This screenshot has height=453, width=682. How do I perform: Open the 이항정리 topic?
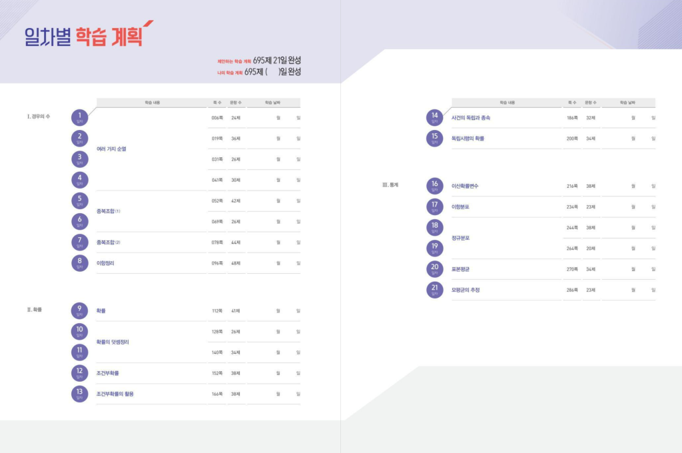(105, 263)
